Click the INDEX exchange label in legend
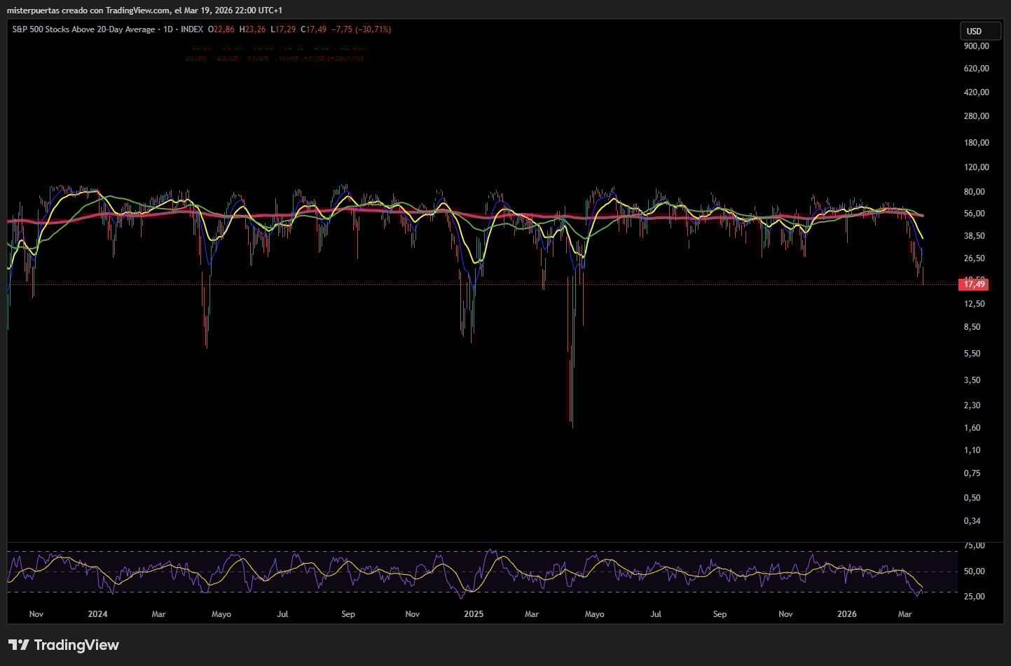1011x666 pixels. 192,29
